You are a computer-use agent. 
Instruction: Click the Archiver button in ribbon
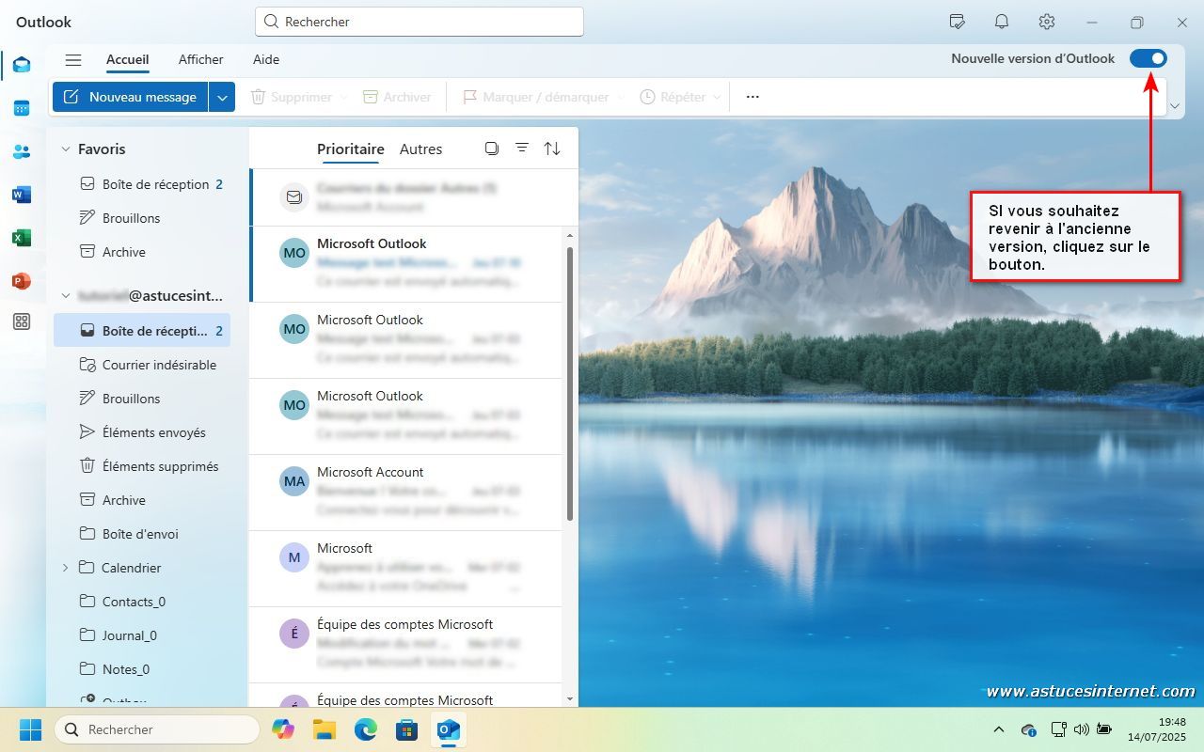point(397,97)
